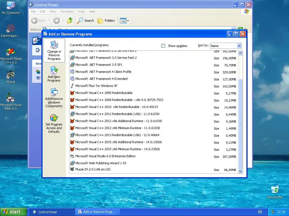Open Back history dropdown arrow
289x216 pixels.
point(49,21)
